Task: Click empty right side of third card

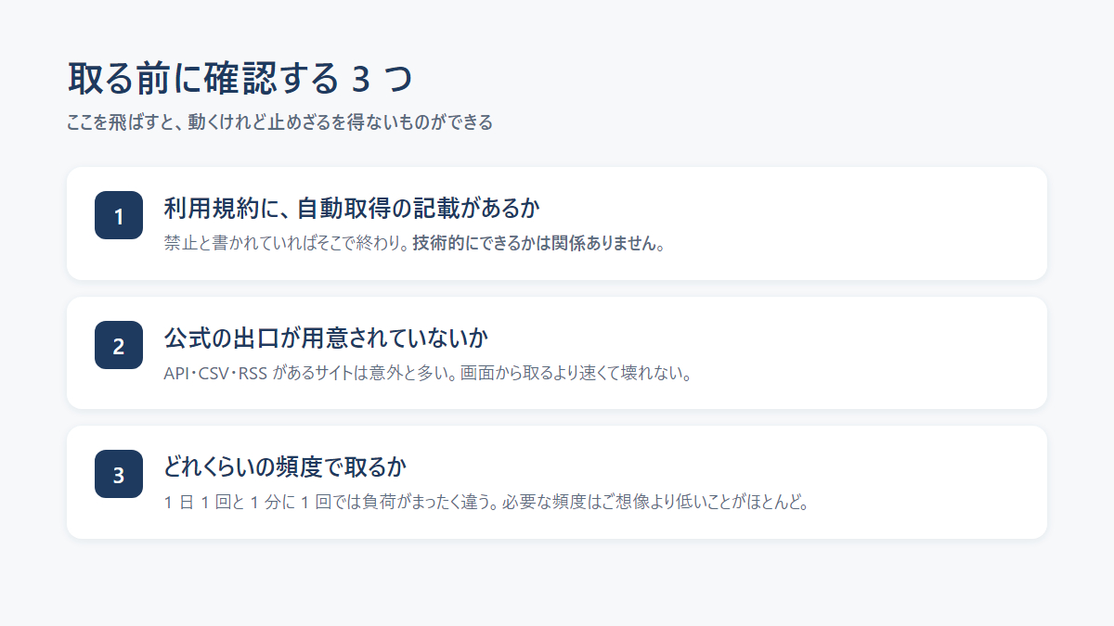Action: coord(928,482)
